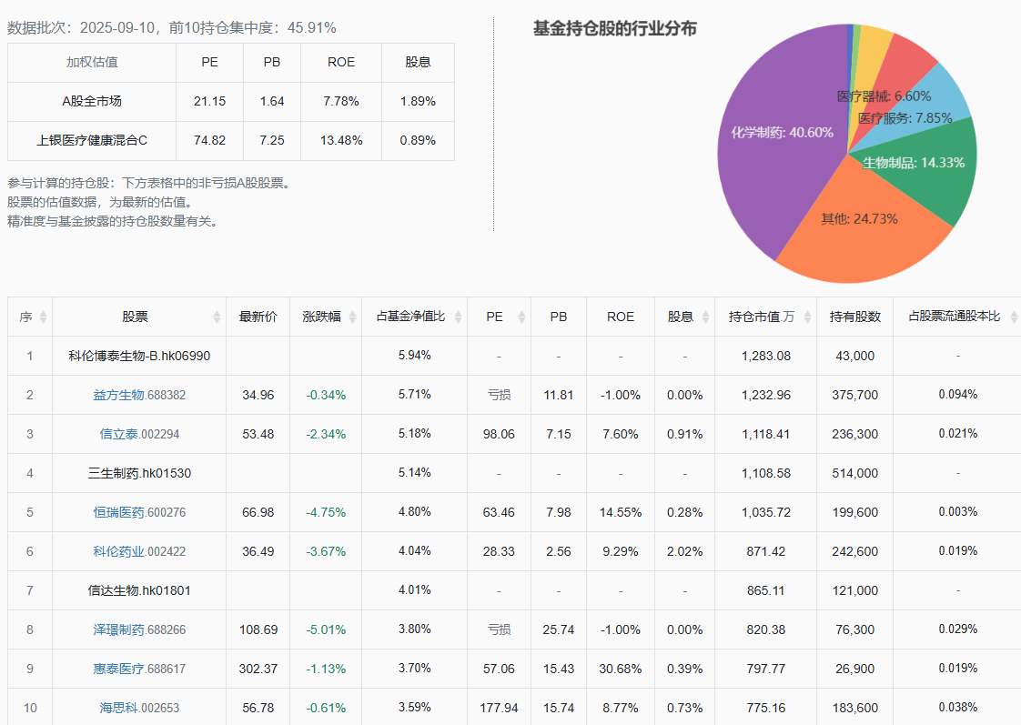Click the 最新价 column header
The width and height of the screenshot is (1021, 725).
[x=258, y=317]
